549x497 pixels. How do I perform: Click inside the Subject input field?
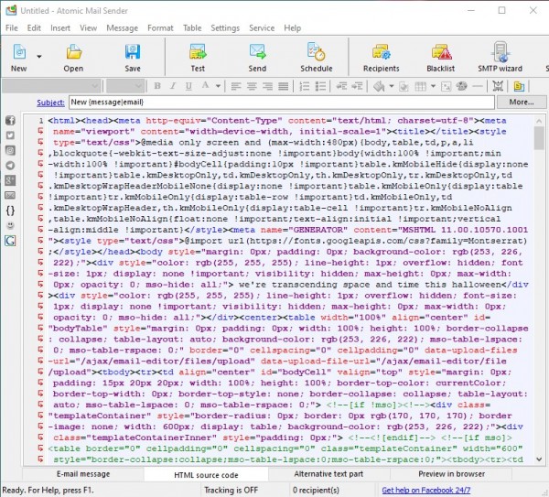[282, 103]
